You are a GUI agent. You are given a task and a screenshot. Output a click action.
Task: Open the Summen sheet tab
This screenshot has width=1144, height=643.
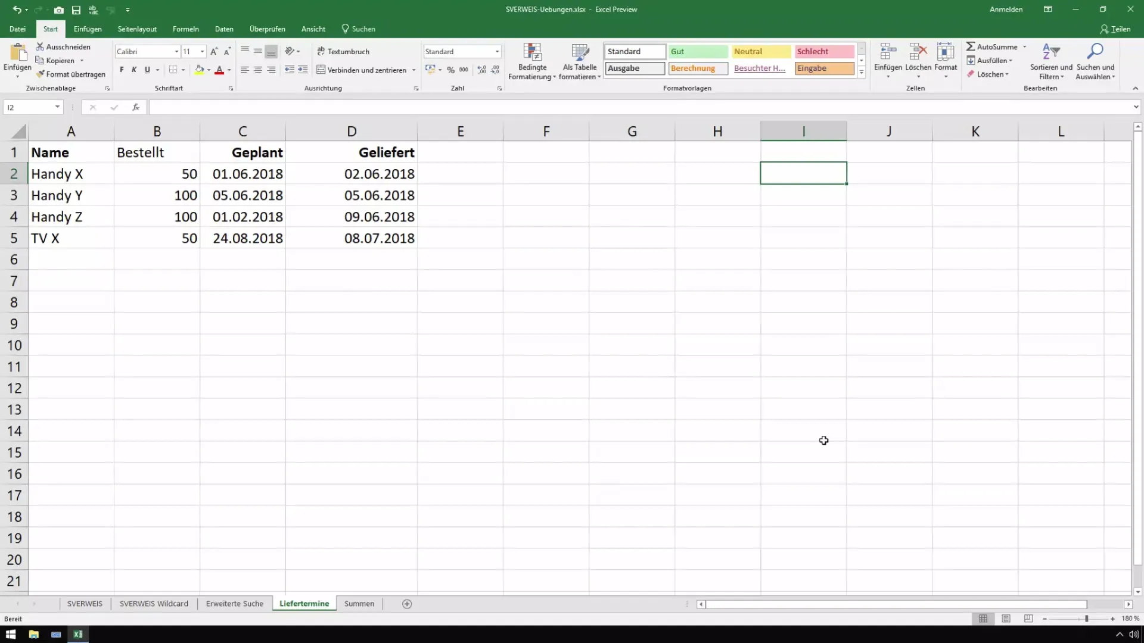[x=359, y=604]
